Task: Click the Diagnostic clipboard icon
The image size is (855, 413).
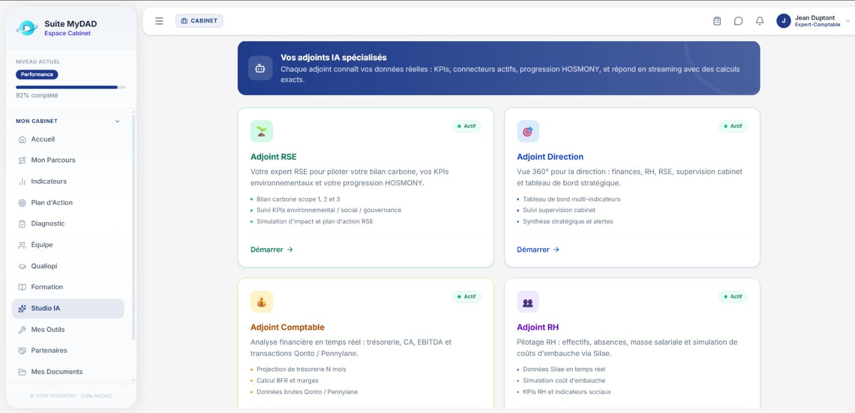Action: pyautogui.click(x=22, y=224)
